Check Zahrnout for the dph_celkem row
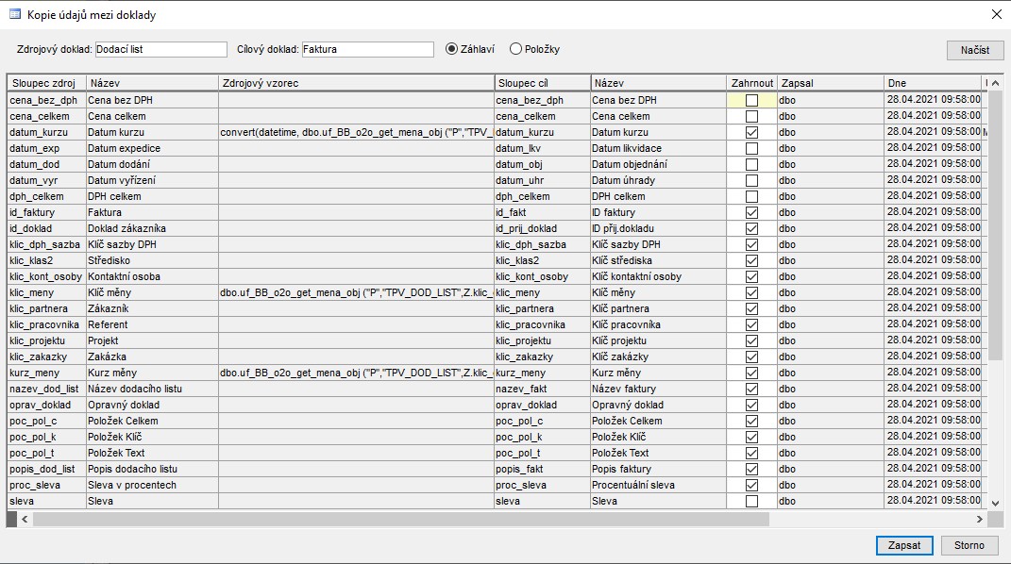Image resolution: width=1011 pixels, height=564 pixels. tap(751, 196)
